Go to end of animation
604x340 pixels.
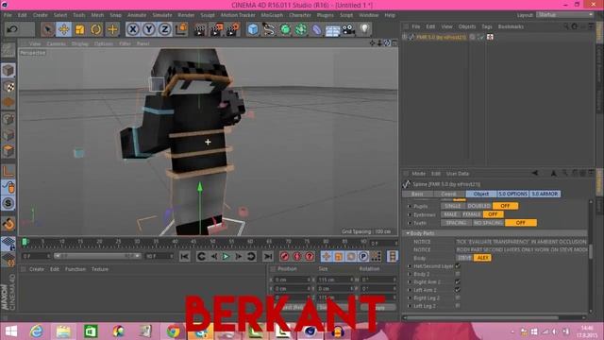(268, 256)
